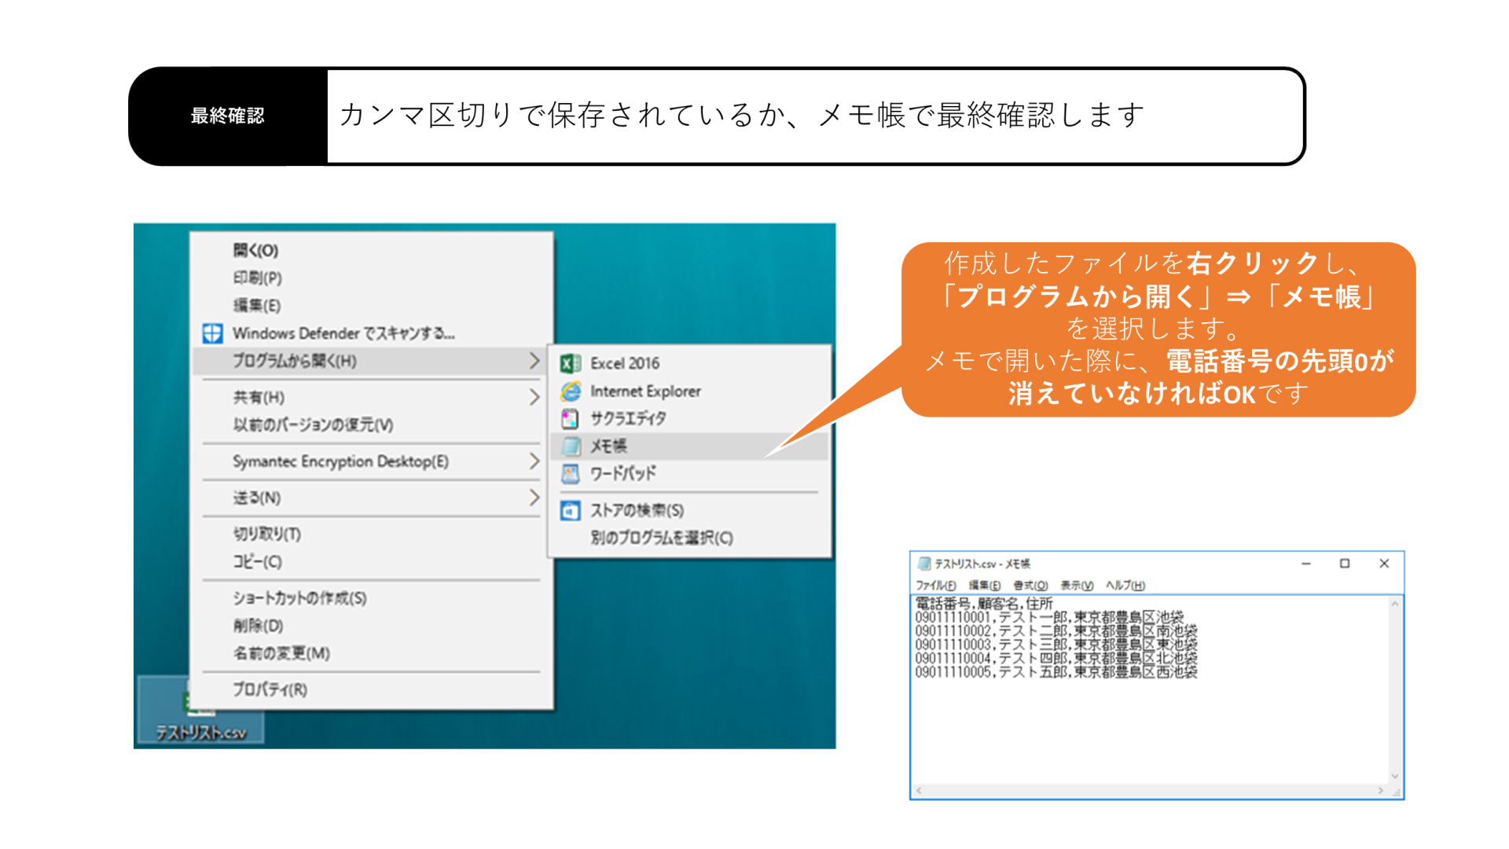Click the Internet Explorer icon

pyautogui.click(x=571, y=391)
